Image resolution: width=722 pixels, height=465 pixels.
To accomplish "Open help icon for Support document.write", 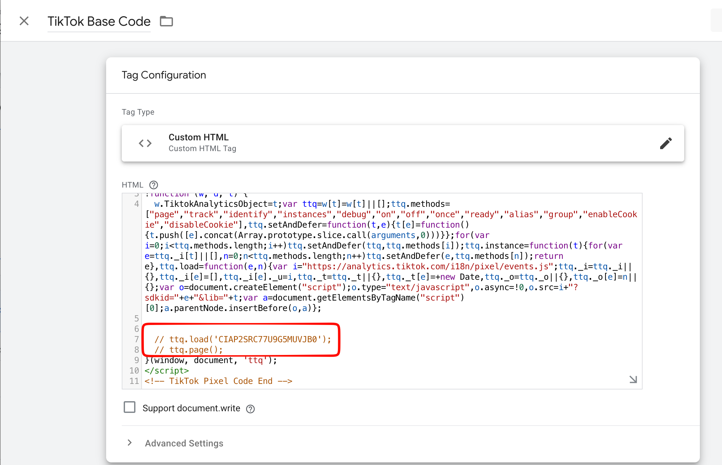I will click(250, 409).
